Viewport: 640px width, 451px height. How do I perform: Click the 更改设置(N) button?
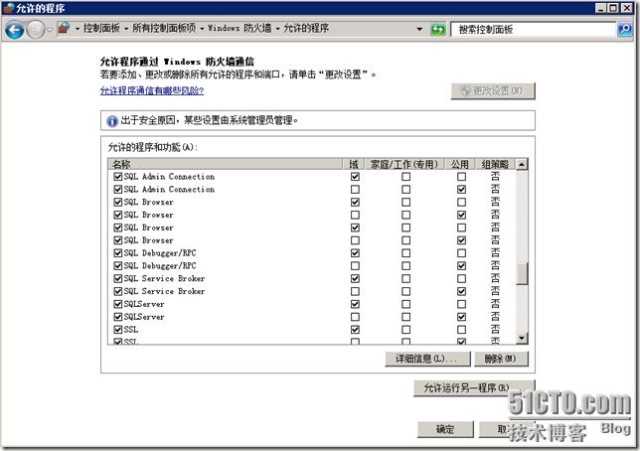coord(493,90)
